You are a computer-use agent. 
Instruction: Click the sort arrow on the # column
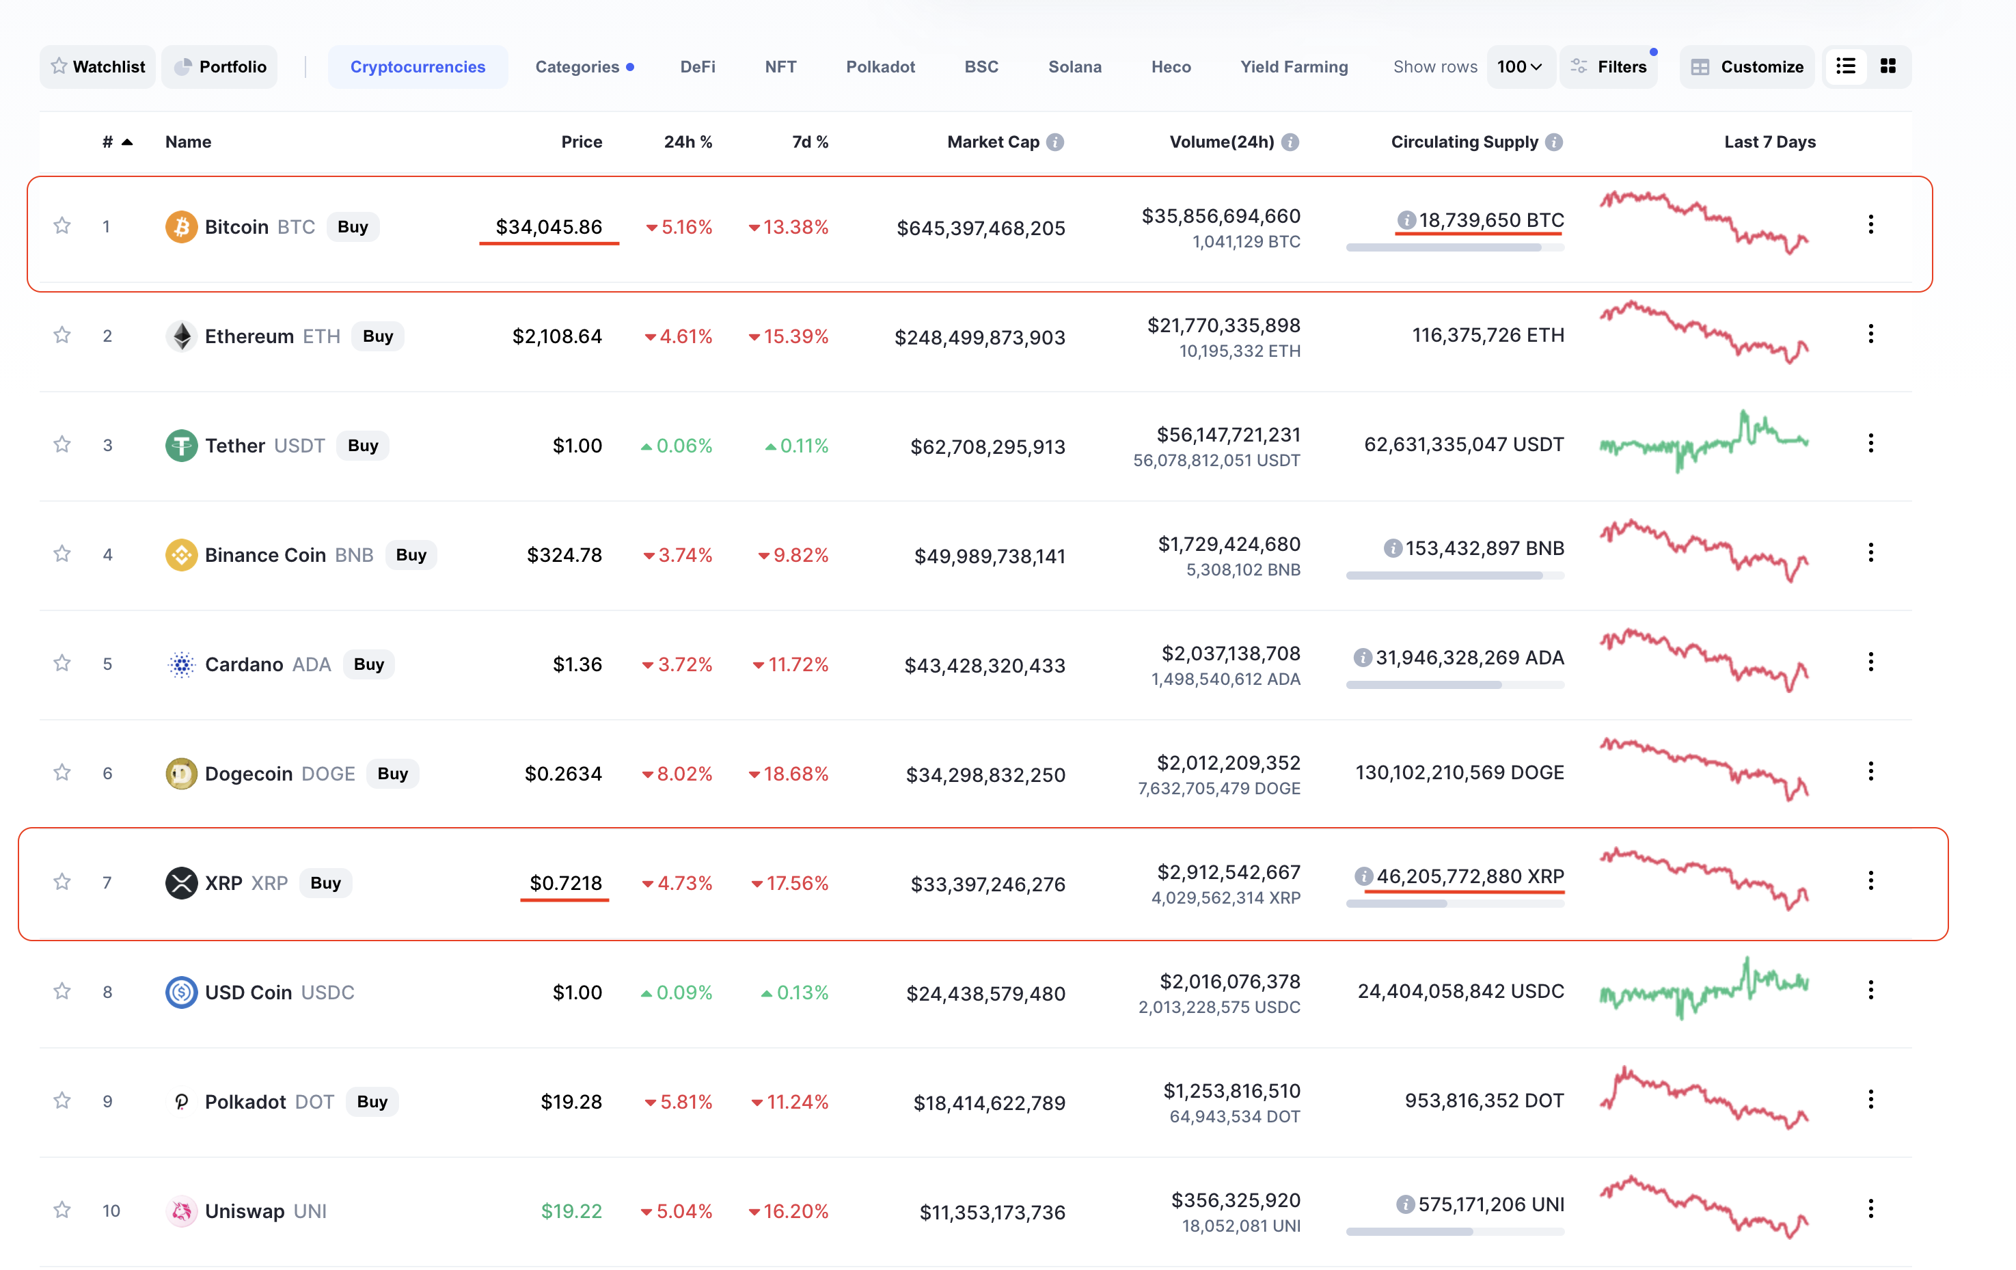tap(126, 142)
